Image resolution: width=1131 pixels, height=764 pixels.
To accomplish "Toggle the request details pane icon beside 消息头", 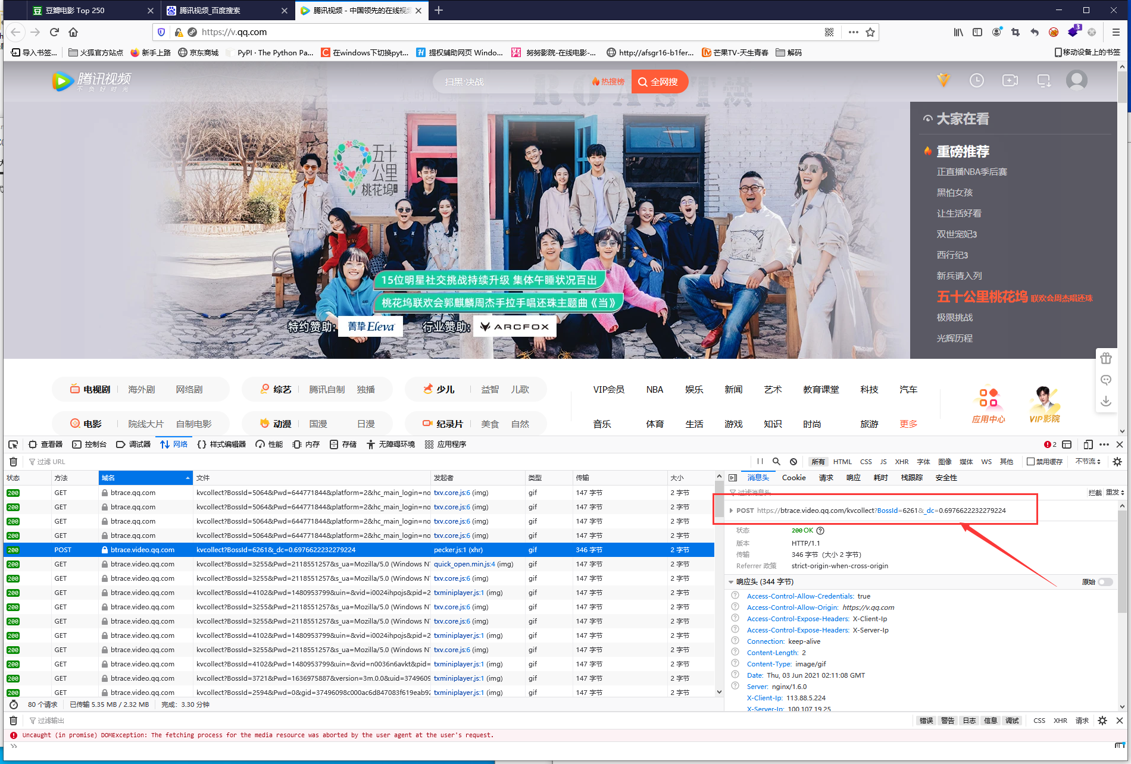I will [x=733, y=478].
